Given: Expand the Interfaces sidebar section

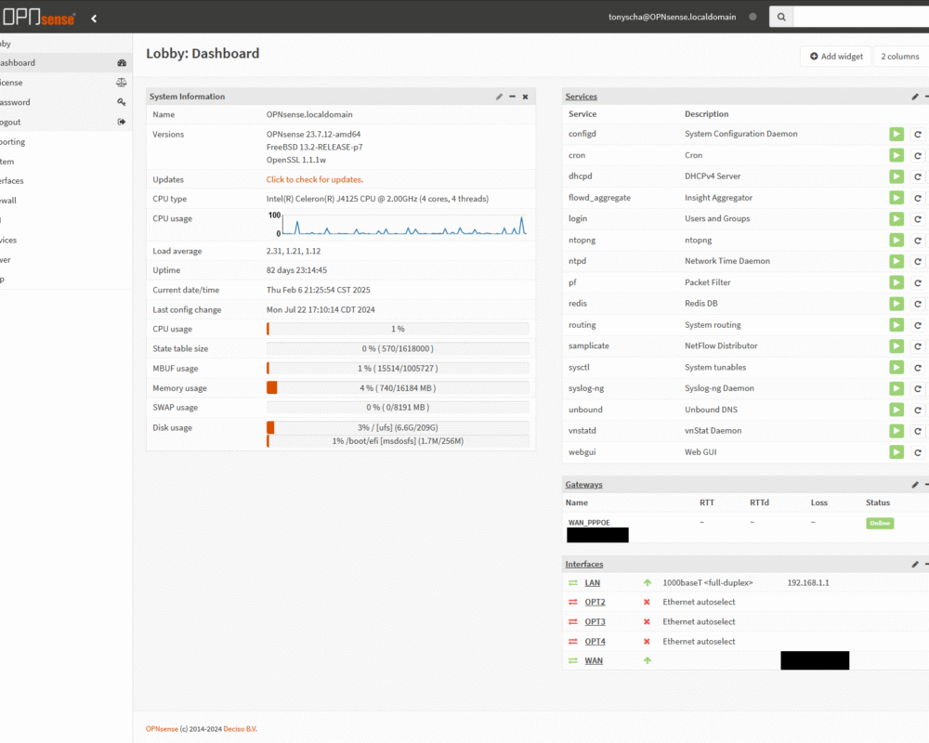Looking at the screenshot, I should pos(66,181).
